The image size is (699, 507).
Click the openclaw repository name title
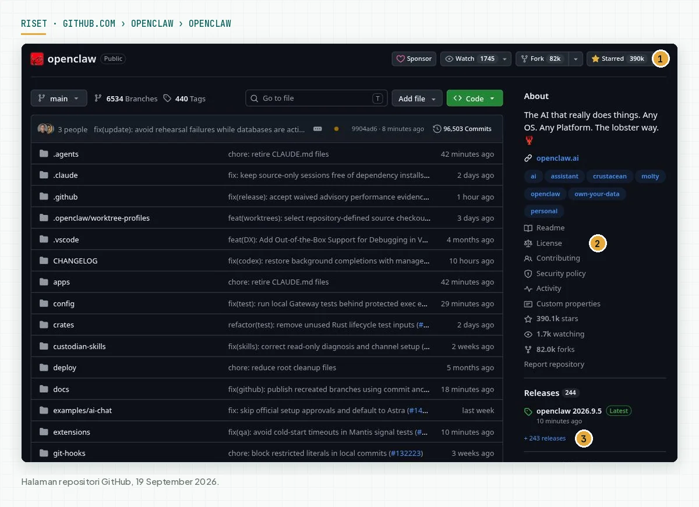click(x=72, y=59)
